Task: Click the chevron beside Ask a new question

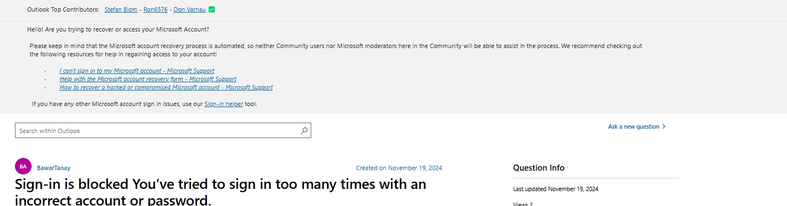Action: [664, 126]
